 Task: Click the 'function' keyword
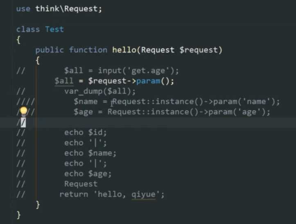(88, 50)
